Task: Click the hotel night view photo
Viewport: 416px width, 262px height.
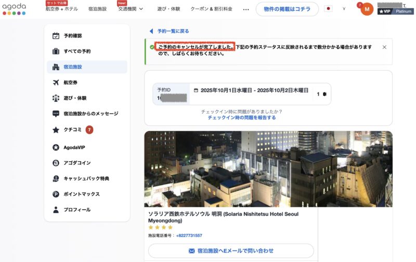Action: pyautogui.click(x=268, y=169)
